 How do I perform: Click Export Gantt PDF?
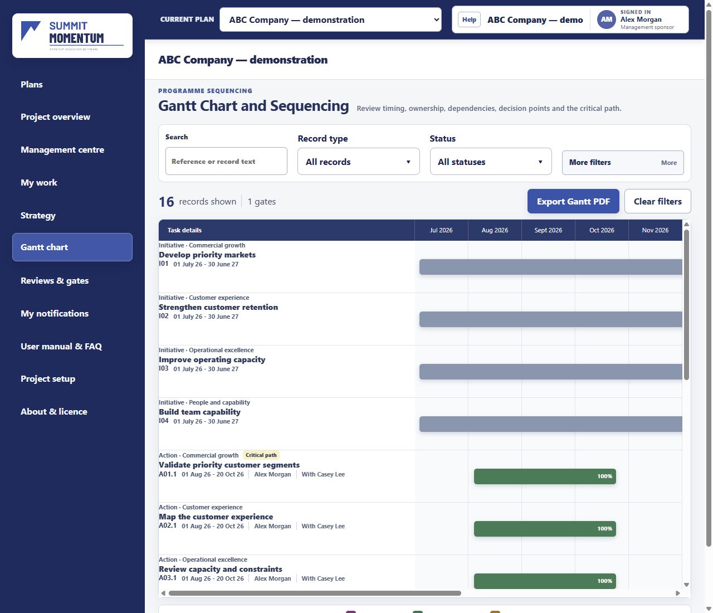point(573,201)
